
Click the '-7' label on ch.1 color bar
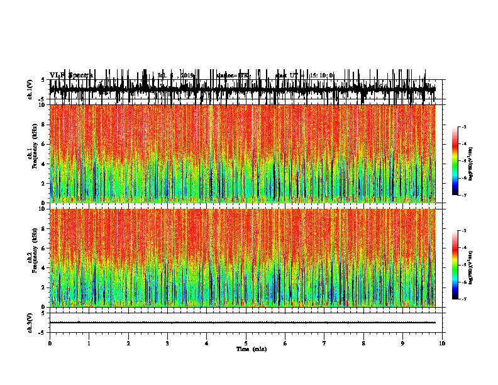point(464,195)
